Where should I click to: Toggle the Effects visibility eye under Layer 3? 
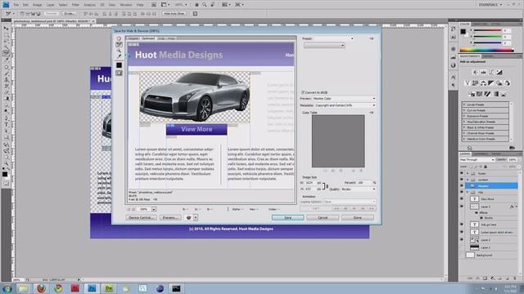[477, 212]
